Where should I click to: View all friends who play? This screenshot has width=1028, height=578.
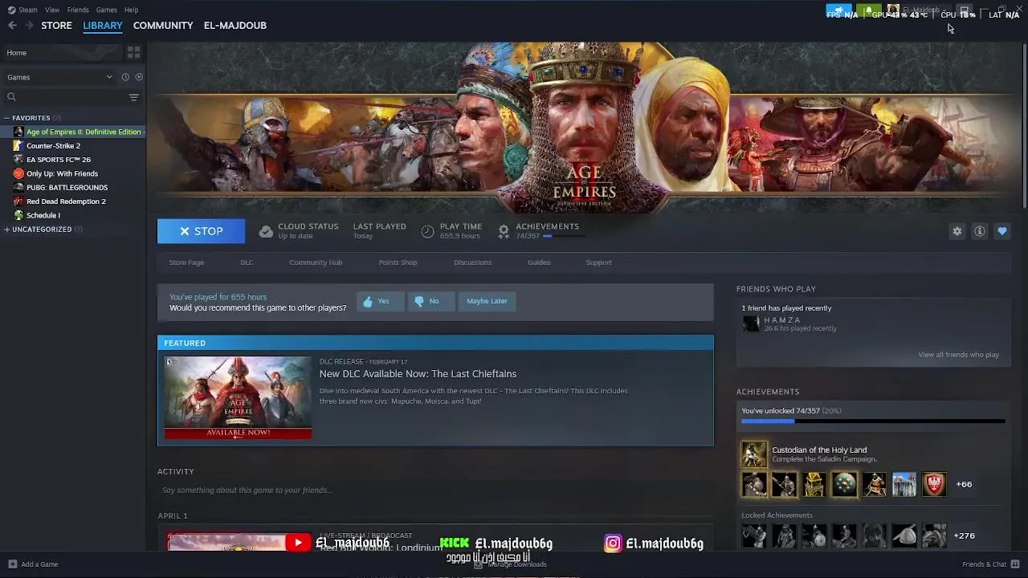958,355
